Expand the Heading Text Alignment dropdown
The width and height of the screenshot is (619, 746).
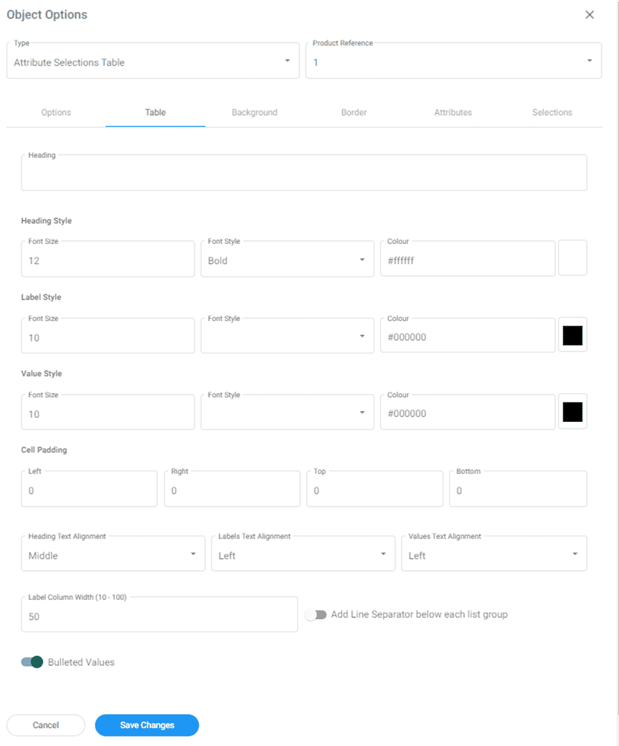tap(113, 555)
